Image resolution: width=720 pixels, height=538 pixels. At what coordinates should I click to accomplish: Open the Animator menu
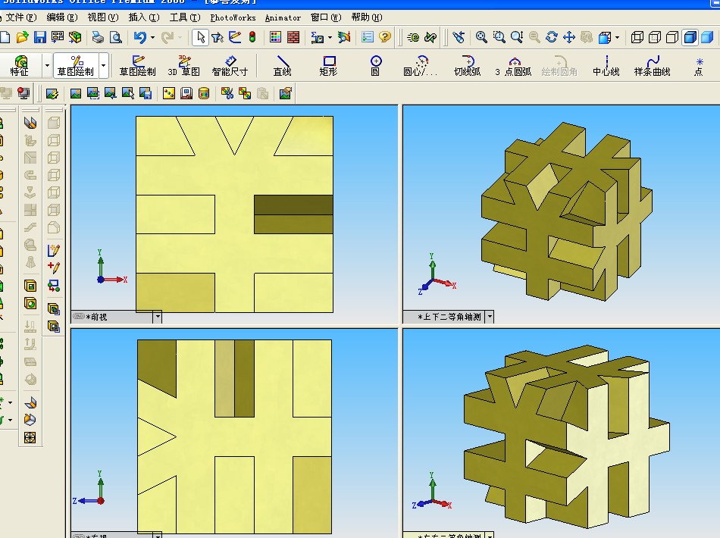(283, 17)
